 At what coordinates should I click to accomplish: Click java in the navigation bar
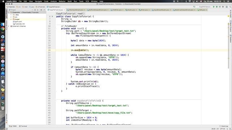coord(32,7)
